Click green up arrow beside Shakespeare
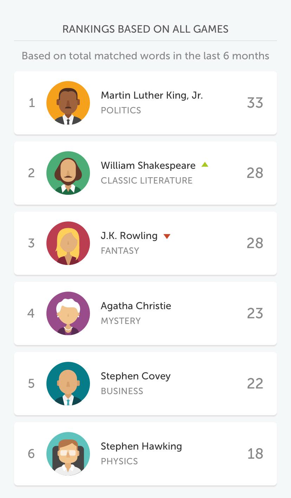 coord(205,165)
